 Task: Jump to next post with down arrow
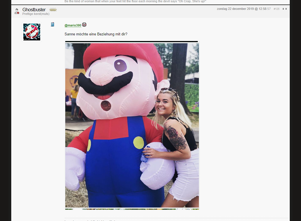click(286, 9)
